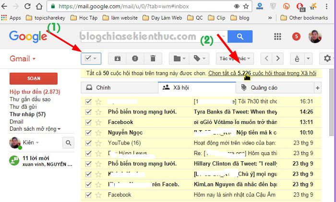This screenshot has width=336, height=202.
Task: Open the Google apps grid
Action: (x=277, y=36)
